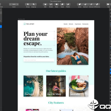Image resolution: width=111 pixels, height=111 pixels.
Task: Select the 'City Features' heading
Action: pos(56,103)
